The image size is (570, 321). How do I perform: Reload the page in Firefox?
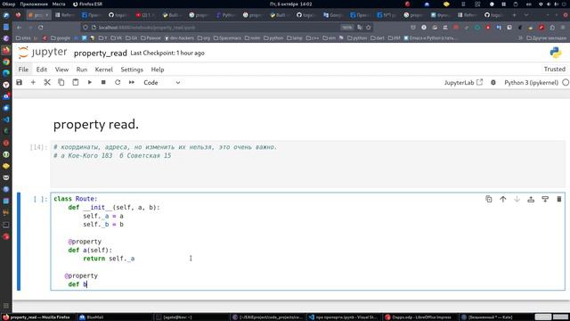41,28
